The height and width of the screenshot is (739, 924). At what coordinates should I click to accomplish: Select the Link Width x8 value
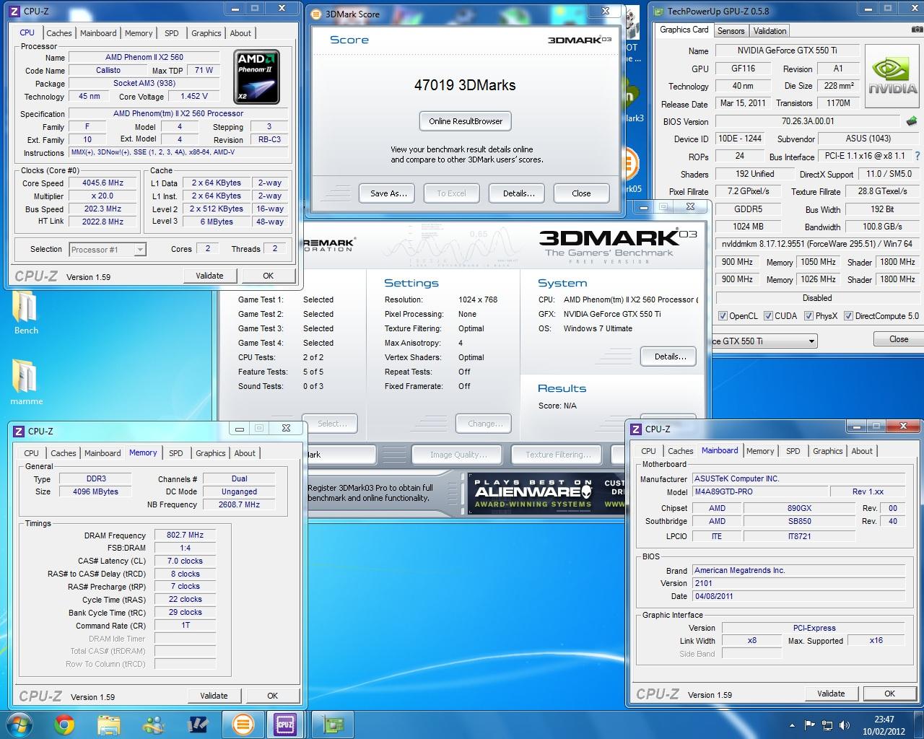(751, 640)
